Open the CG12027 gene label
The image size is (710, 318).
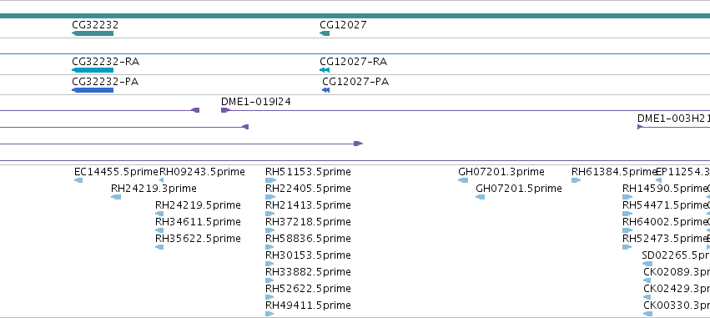pyautogui.click(x=343, y=25)
